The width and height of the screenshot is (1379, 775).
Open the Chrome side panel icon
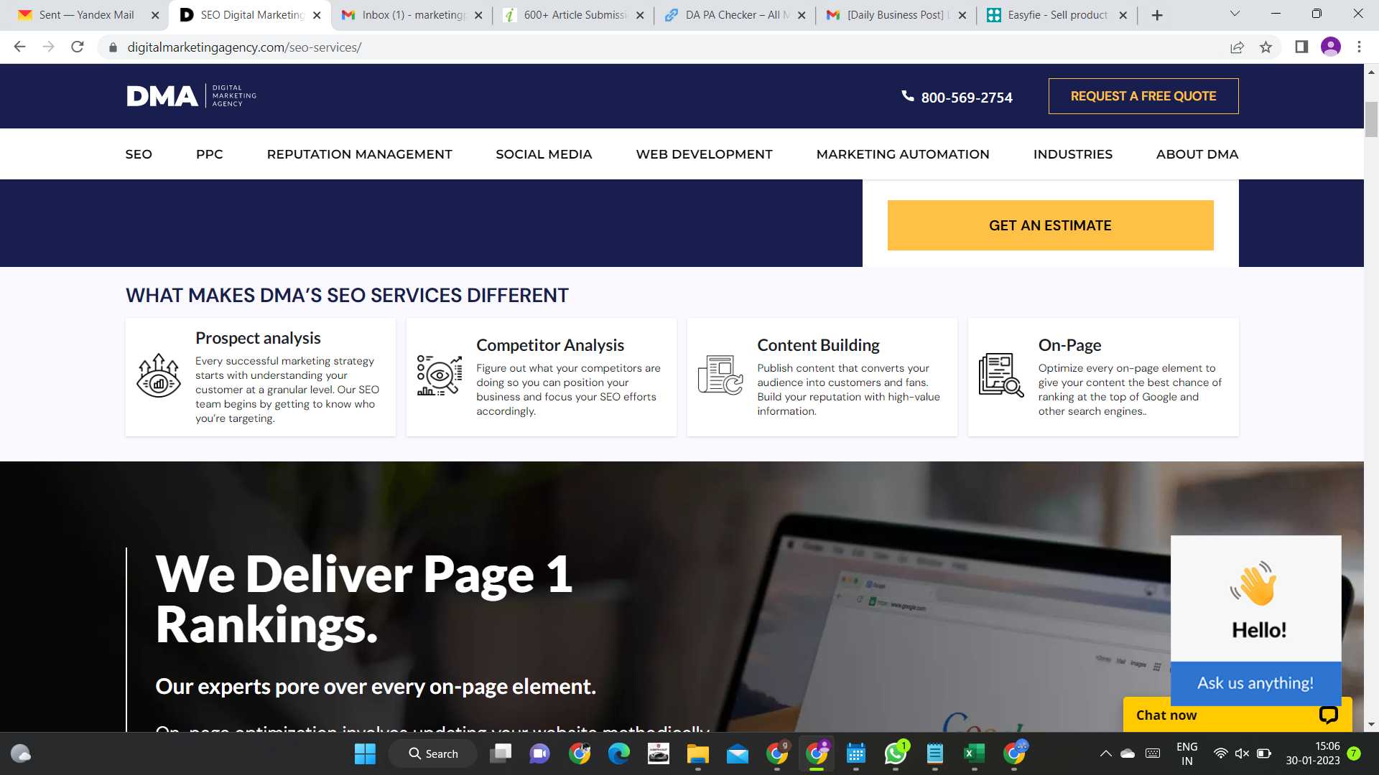[1301, 47]
